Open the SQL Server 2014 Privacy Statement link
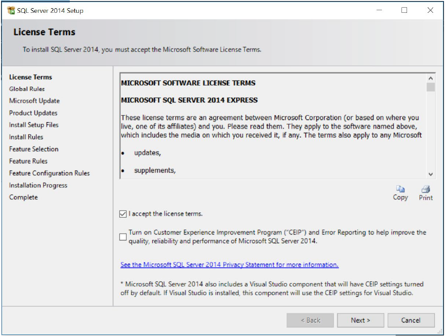The image size is (445, 336). [x=229, y=264]
